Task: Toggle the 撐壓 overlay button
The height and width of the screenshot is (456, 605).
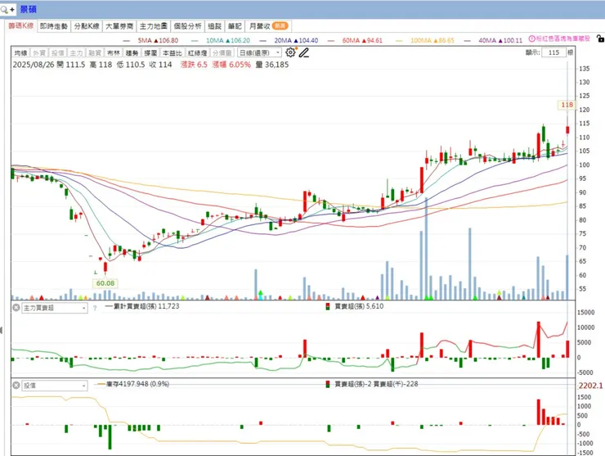Action: click(x=150, y=53)
